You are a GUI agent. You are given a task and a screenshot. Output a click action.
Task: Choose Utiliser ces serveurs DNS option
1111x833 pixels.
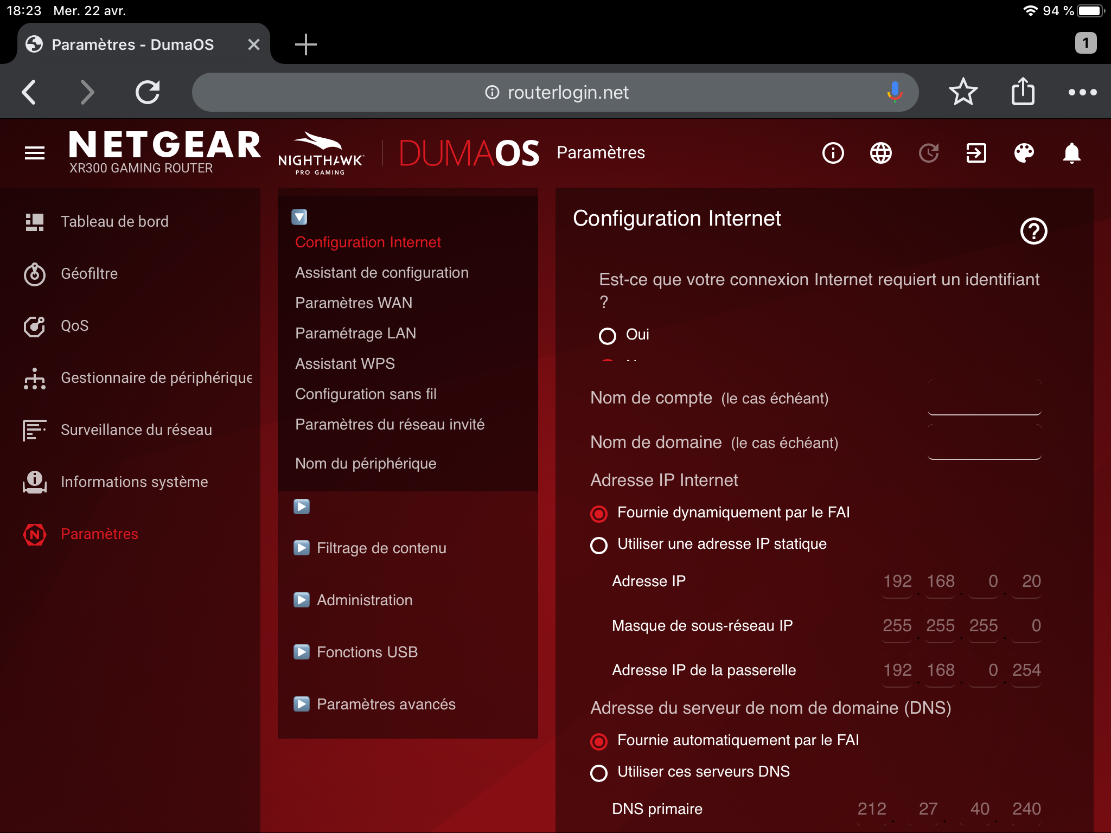pyautogui.click(x=599, y=773)
